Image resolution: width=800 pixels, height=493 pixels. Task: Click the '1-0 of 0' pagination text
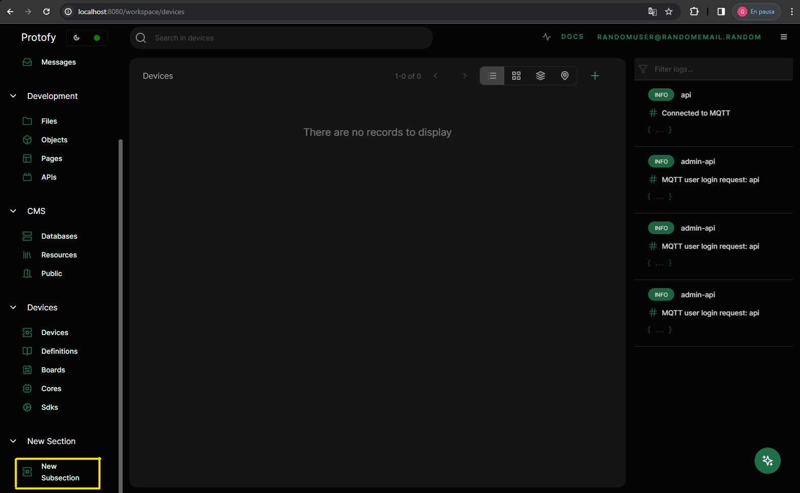408,76
